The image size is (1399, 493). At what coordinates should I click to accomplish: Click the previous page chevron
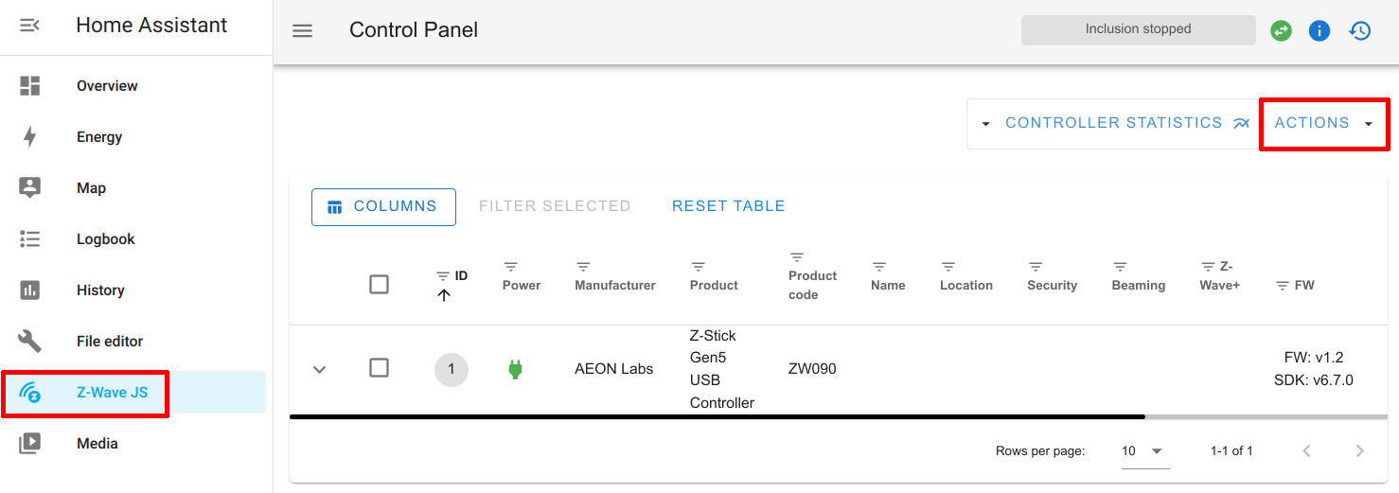1306,451
